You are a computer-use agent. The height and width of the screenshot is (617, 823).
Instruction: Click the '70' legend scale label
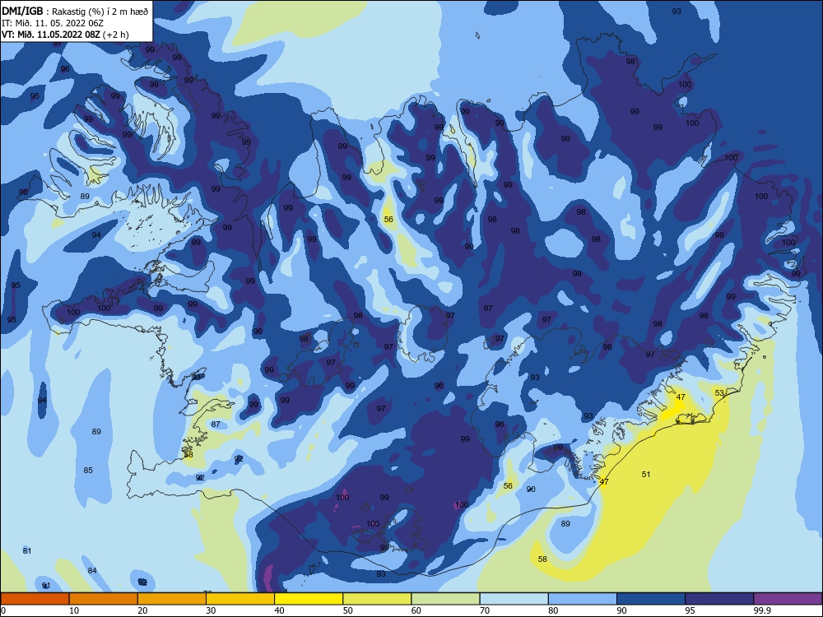click(485, 610)
